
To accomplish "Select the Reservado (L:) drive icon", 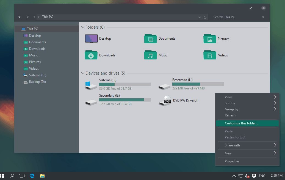I will click(x=164, y=87).
